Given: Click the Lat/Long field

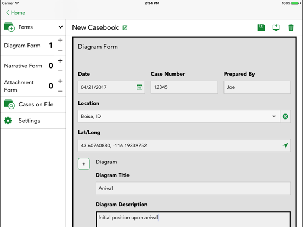Looking at the screenshot, I should tap(184, 145).
